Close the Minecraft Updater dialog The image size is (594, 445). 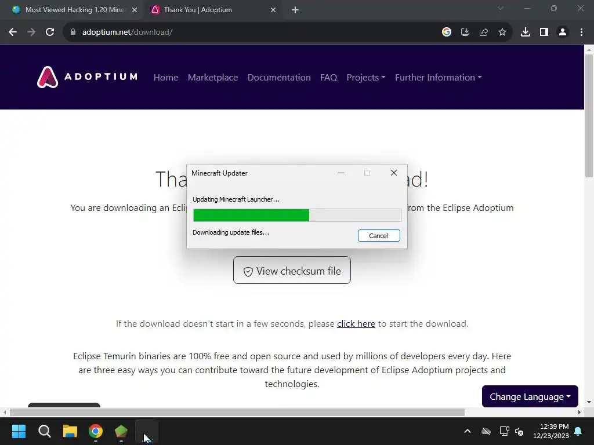(x=394, y=173)
